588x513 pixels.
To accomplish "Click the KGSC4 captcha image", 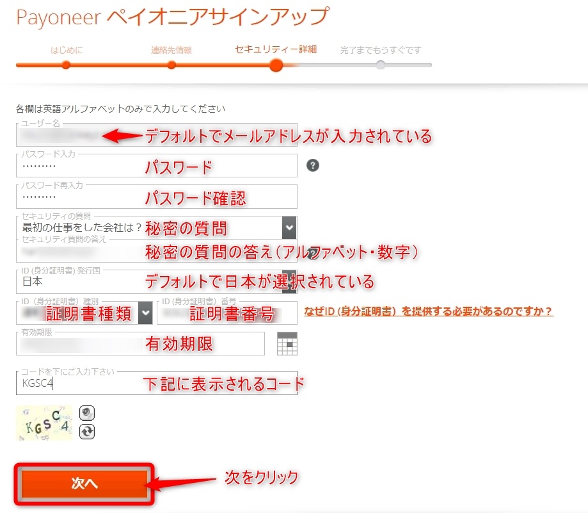I will tap(44, 423).
